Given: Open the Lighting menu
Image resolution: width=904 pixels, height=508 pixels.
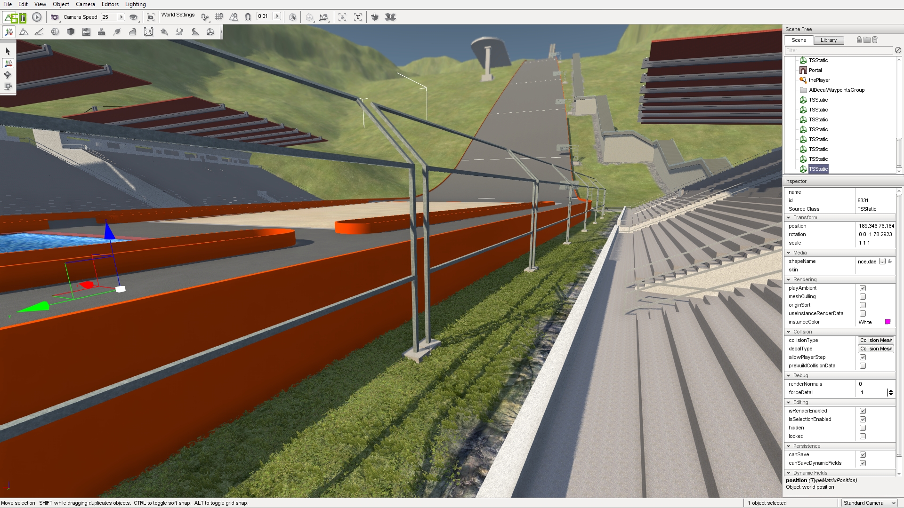Looking at the screenshot, I should (136, 4).
